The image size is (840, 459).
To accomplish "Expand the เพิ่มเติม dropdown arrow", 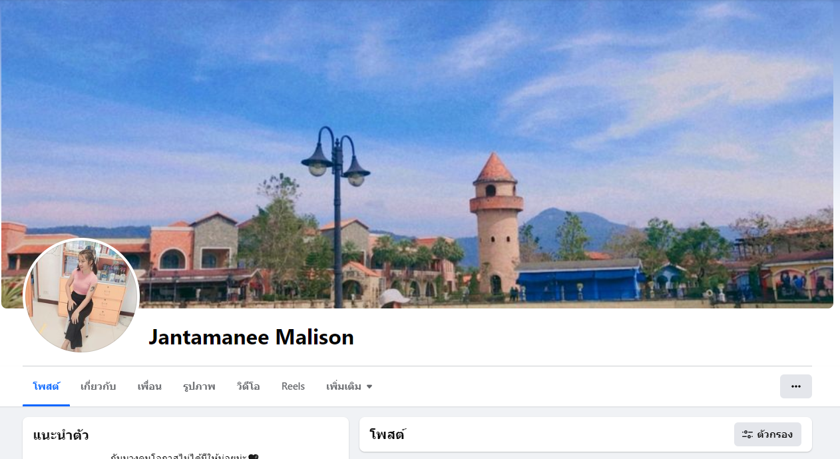I will (x=369, y=386).
